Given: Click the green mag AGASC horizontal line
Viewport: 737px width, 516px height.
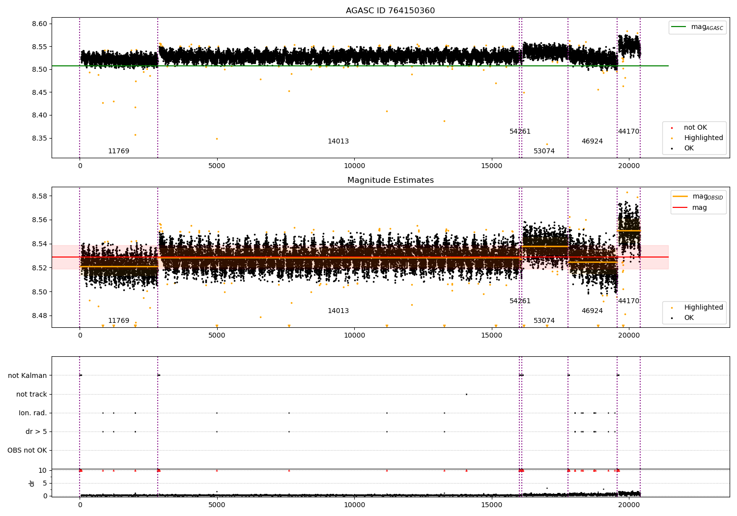Looking at the screenshot, I should [360, 66].
